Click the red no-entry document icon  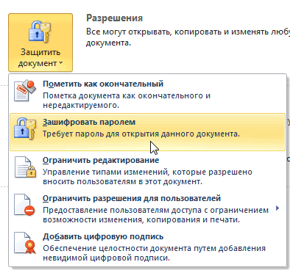(x=24, y=205)
